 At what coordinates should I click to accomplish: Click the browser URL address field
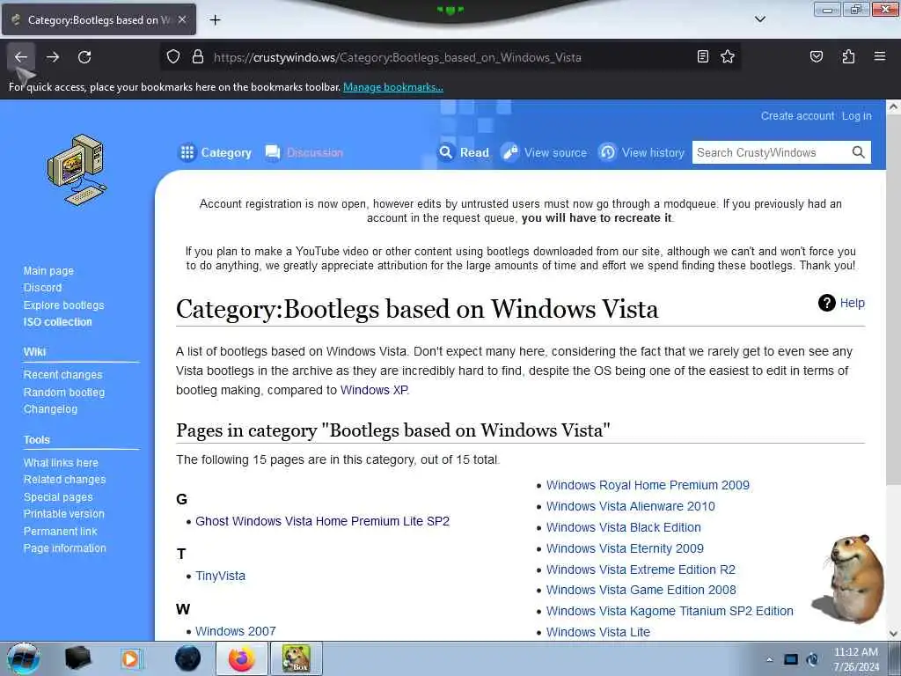[x=451, y=57]
